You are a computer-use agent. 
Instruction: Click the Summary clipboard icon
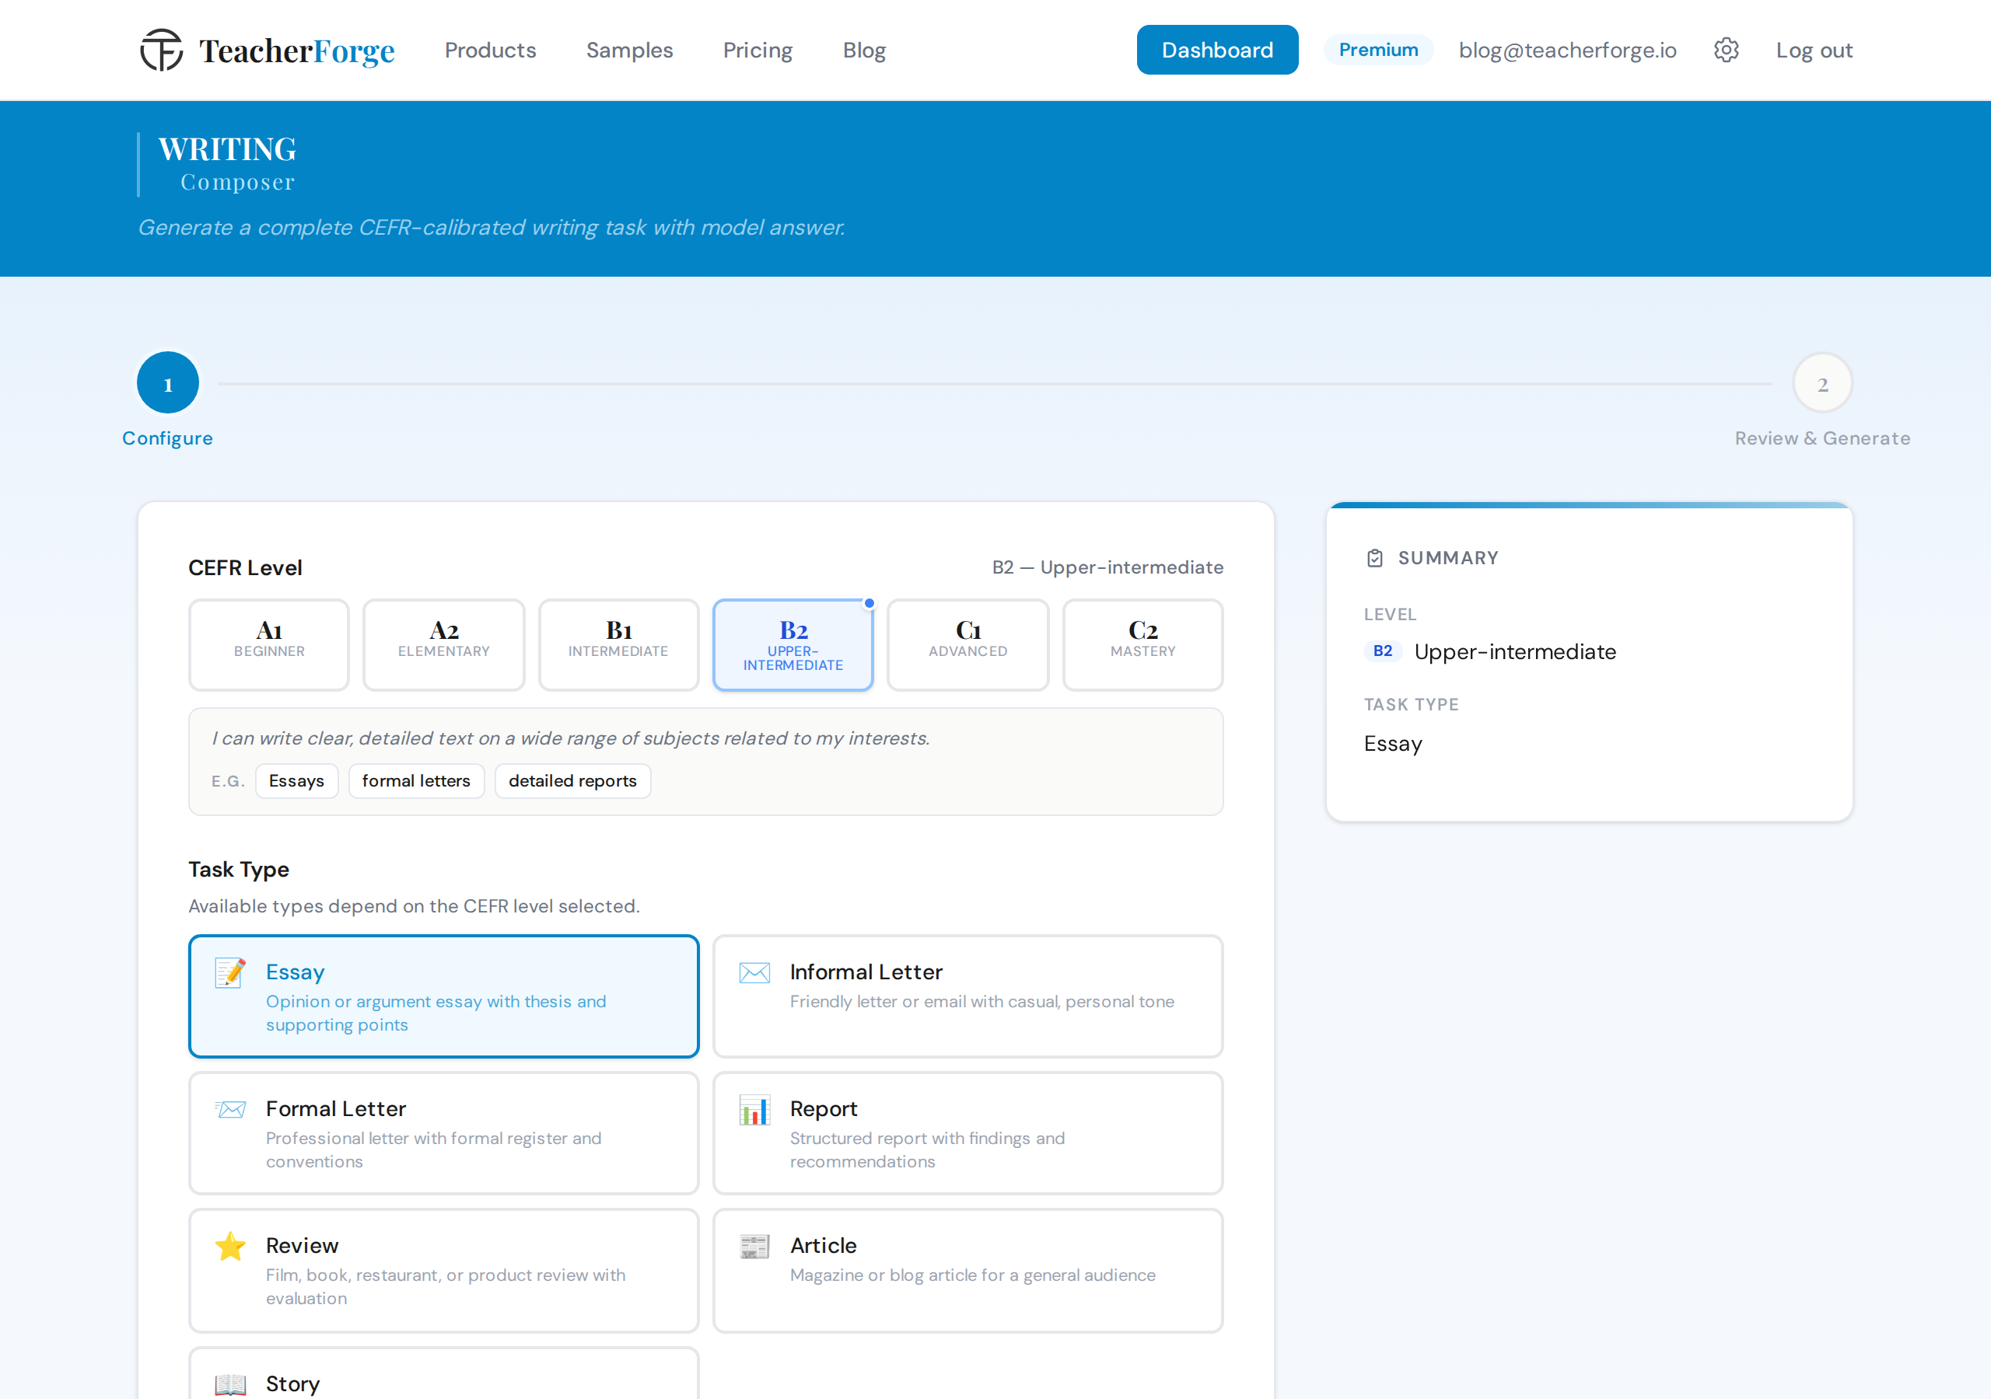[1374, 558]
